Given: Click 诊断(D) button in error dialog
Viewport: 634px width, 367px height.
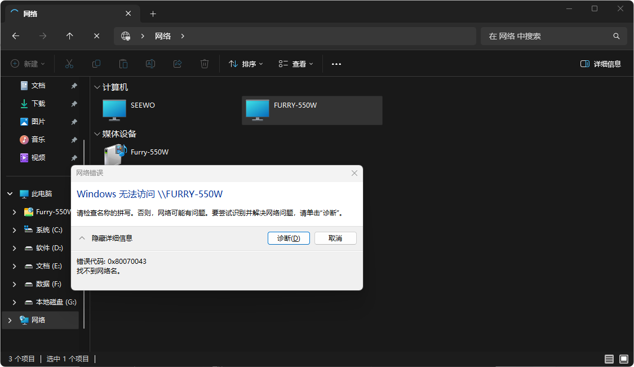Looking at the screenshot, I should click(x=289, y=238).
